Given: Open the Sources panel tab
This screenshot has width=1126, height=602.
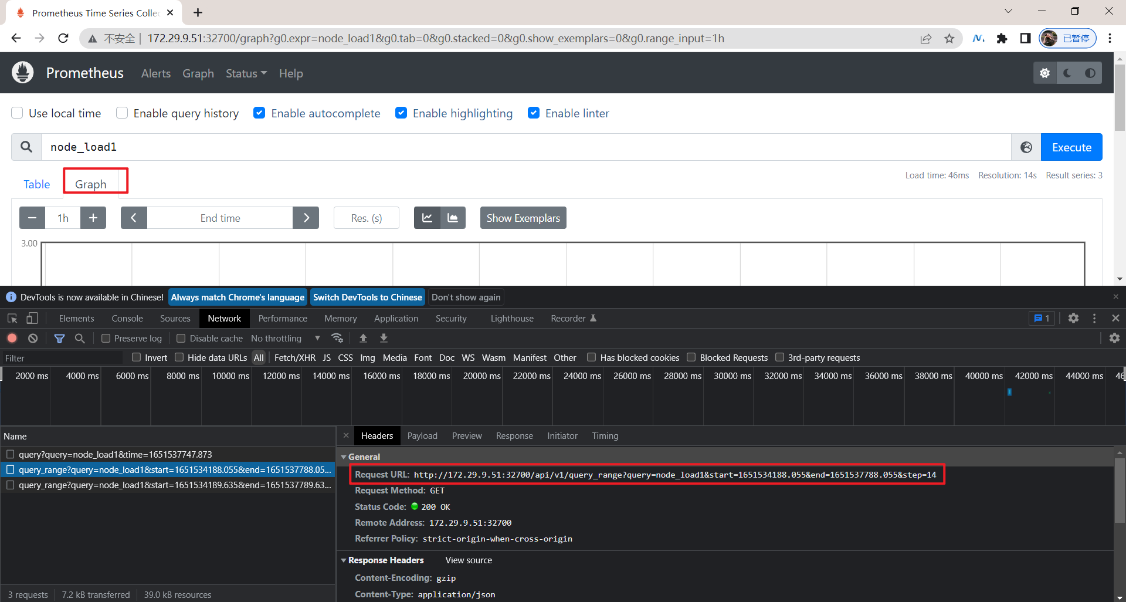Looking at the screenshot, I should [175, 318].
